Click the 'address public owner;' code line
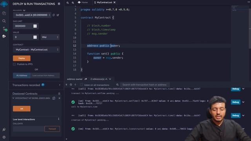The width and height of the screenshot is (251, 141). coord(104,46)
